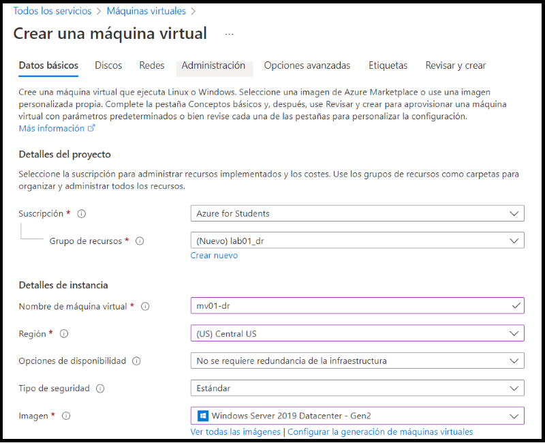545x443 pixels.
Task: Open the Grupo de recursos dropdown
Action: (357, 241)
